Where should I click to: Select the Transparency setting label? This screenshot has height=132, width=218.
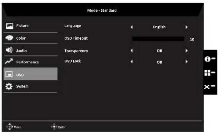click(x=76, y=51)
